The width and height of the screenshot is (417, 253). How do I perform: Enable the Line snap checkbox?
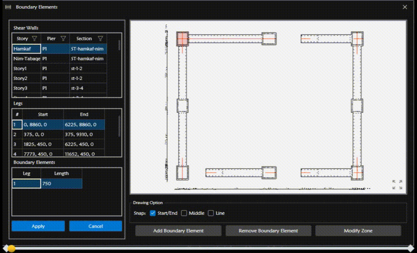coord(211,213)
